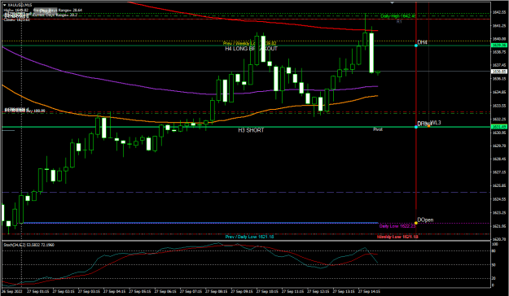
Task: Click the Prev / Weekly Low yellow label
Action: [250, 43]
